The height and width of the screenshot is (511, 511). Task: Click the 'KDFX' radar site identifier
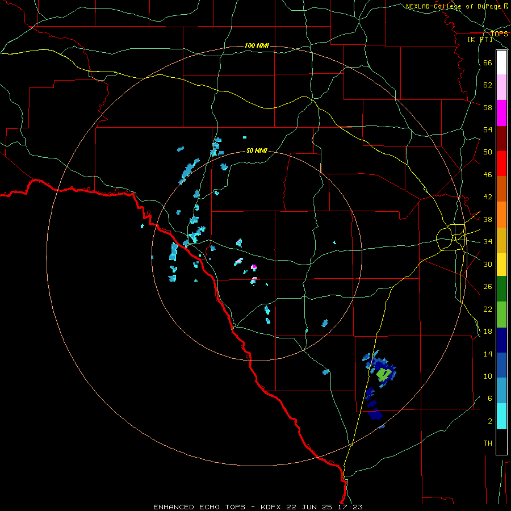(x=272, y=507)
